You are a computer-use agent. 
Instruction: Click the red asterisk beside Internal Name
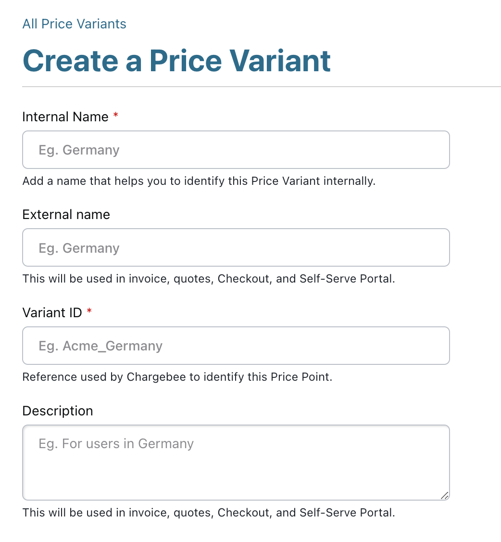[115, 116]
